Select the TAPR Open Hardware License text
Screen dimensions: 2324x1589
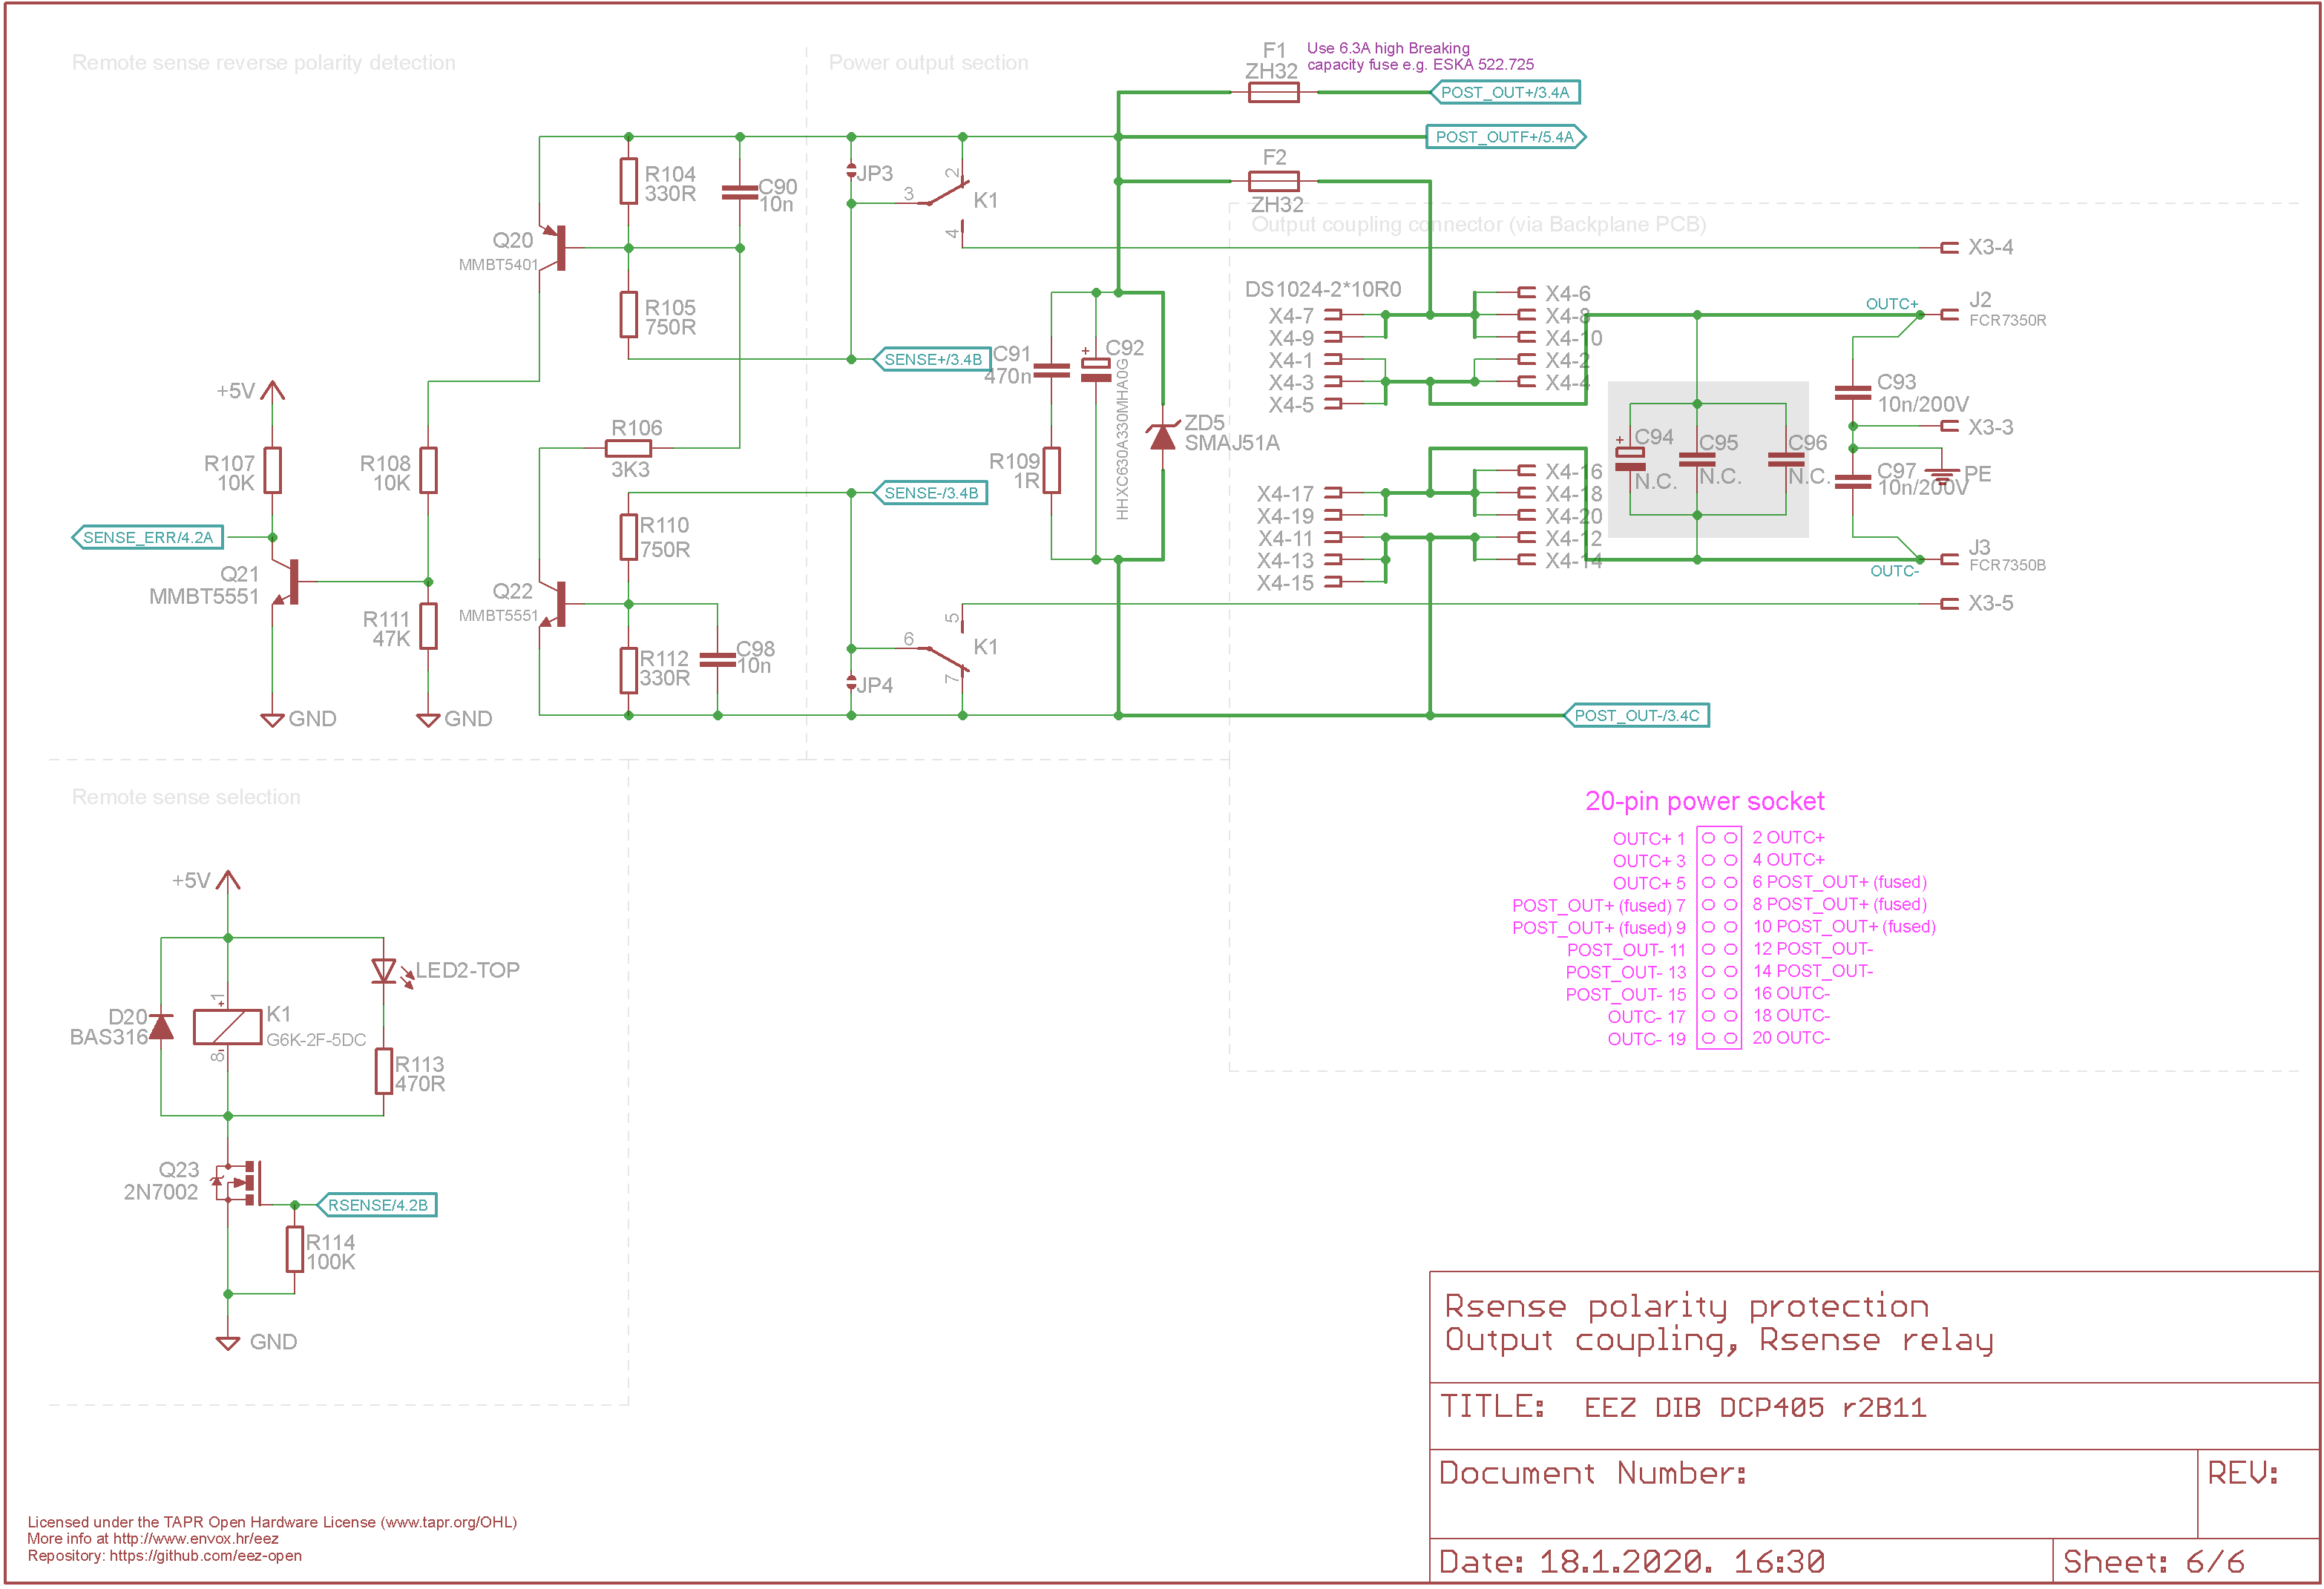[x=272, y=1522]
